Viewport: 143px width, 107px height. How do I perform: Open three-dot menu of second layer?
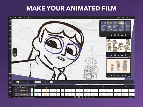tap(30, 95)
